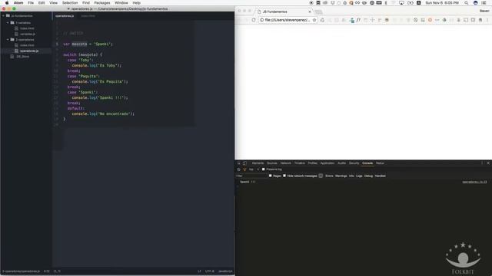This screenshot has height=276, width=492.
Task: Switch to DevTools Network tab
Action: point(285,163)
